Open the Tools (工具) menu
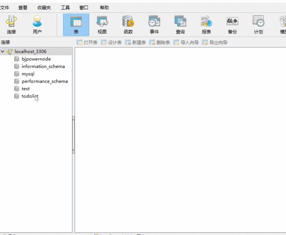The width and height of the screenshot is (286, 235). pyautogui.click(x=65, y=8)
